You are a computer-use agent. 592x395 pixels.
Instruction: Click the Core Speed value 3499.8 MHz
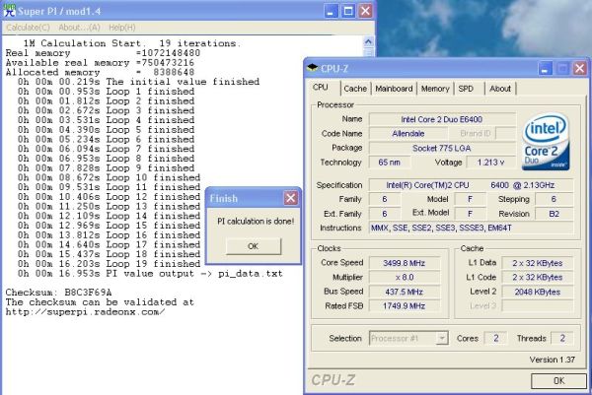pos(405,263)
